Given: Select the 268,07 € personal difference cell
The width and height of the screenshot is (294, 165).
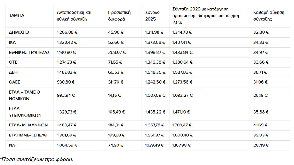Looking at the screenshot, I should [117, 52].
